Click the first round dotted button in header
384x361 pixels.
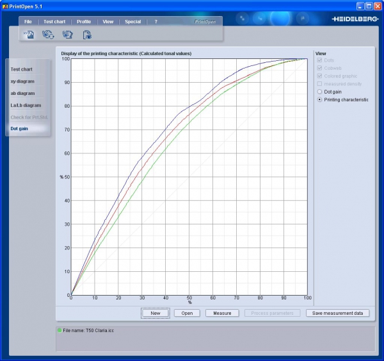point(242,19)
